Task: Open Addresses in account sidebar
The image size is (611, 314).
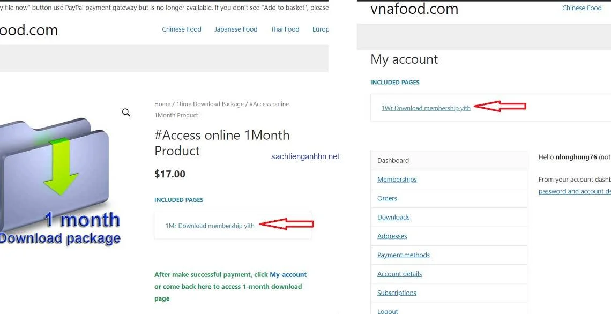Action: 392,236
